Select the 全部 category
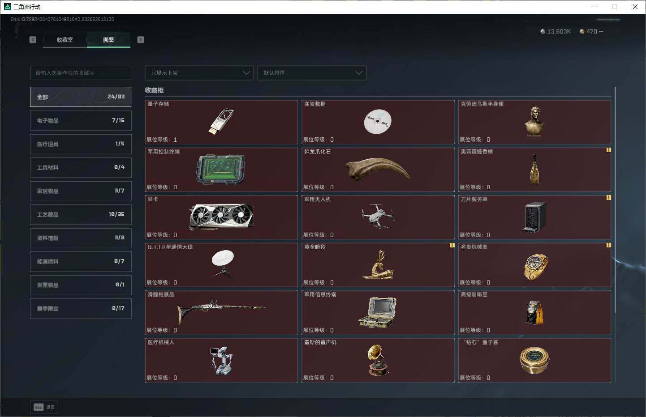Screen dimensions: 646x417 pyautogui.click(x=81, y=97)
